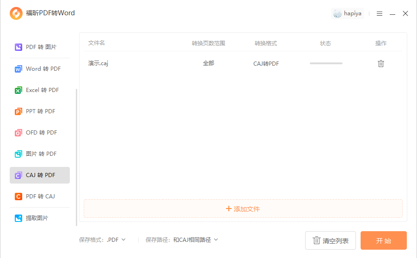Viewport: 417px width, 258px height.
Task: Click the trash icon in 清空列表 button
Action: click(317, 240)
